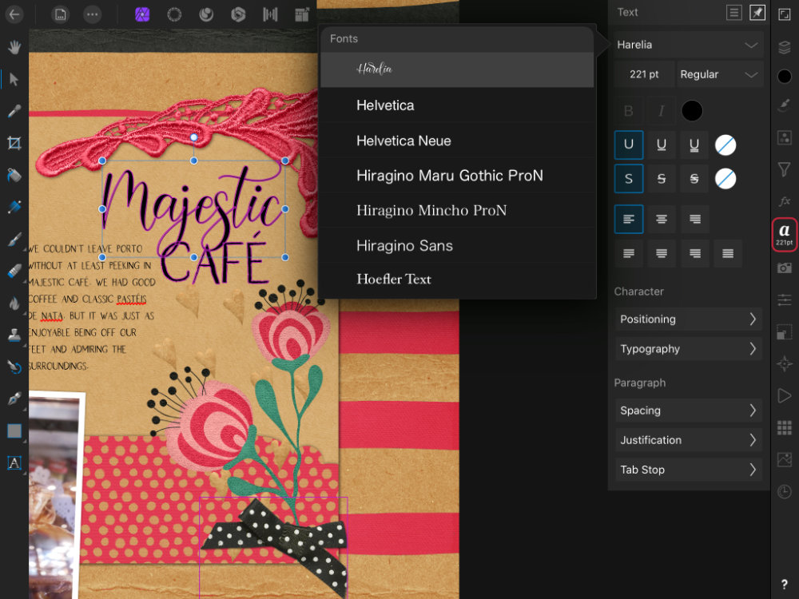Choose Hiragino Mincho ProN font
This screenshot has width=799, height=599.
click(x=457, y=210)
